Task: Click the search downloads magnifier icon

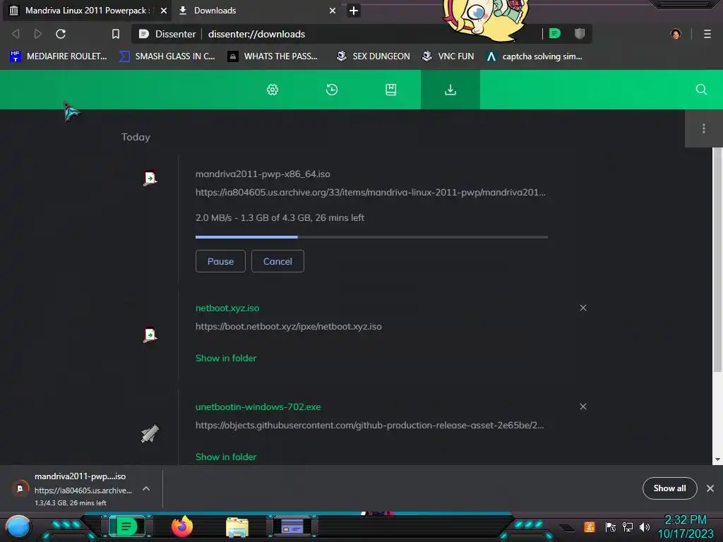Action: click(701, 90)
